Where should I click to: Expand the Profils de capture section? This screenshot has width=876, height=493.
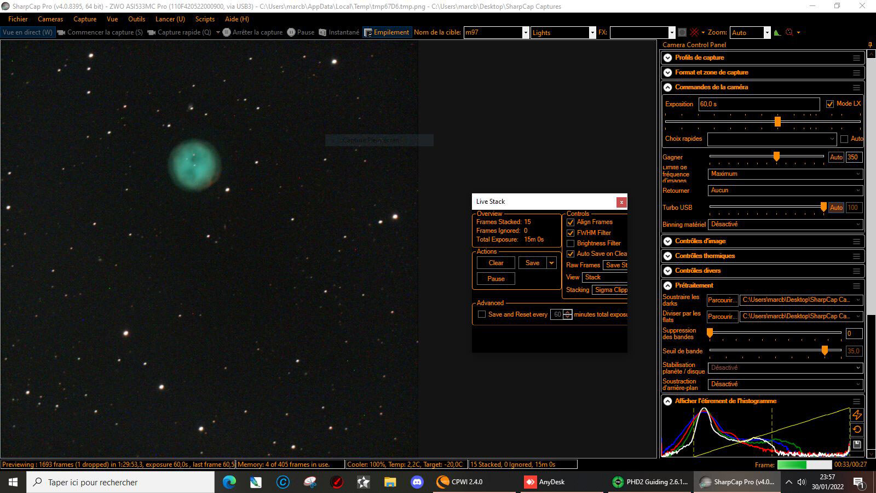pyautogui.click(x=667, y=58)
